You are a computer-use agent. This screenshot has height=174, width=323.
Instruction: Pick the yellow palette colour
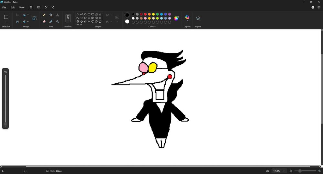[153, 14]
